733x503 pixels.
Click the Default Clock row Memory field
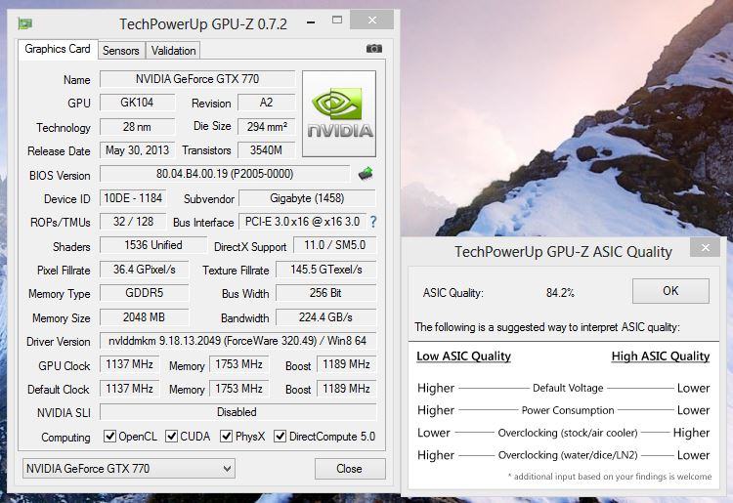(238, 389)
